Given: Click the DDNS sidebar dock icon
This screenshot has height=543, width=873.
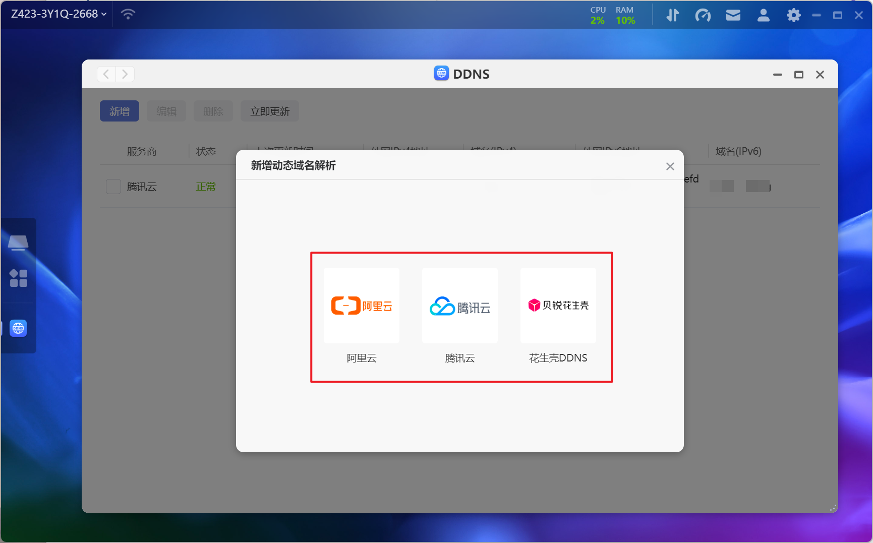Looking at the screenshot, I should [18, 328].
